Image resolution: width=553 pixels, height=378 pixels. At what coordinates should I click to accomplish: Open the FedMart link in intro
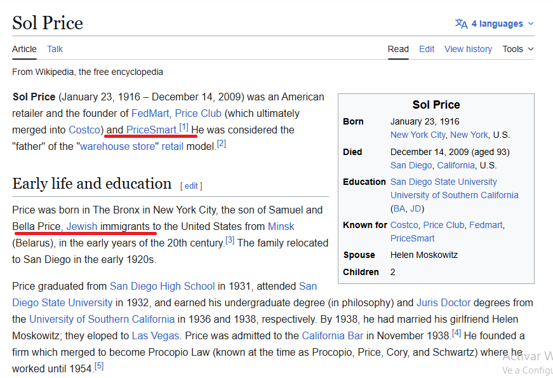pos(150,113)
